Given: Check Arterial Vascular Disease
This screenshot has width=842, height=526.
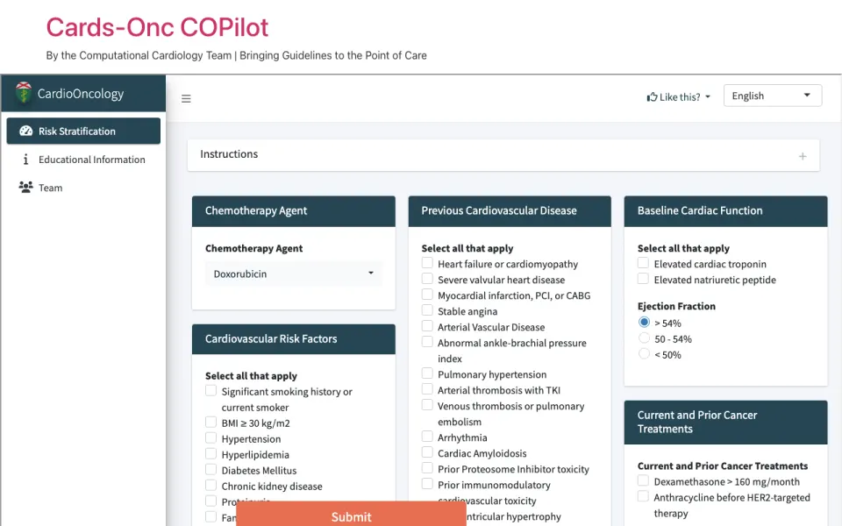Looking at the screenshot, I should [x=427, y=326].
